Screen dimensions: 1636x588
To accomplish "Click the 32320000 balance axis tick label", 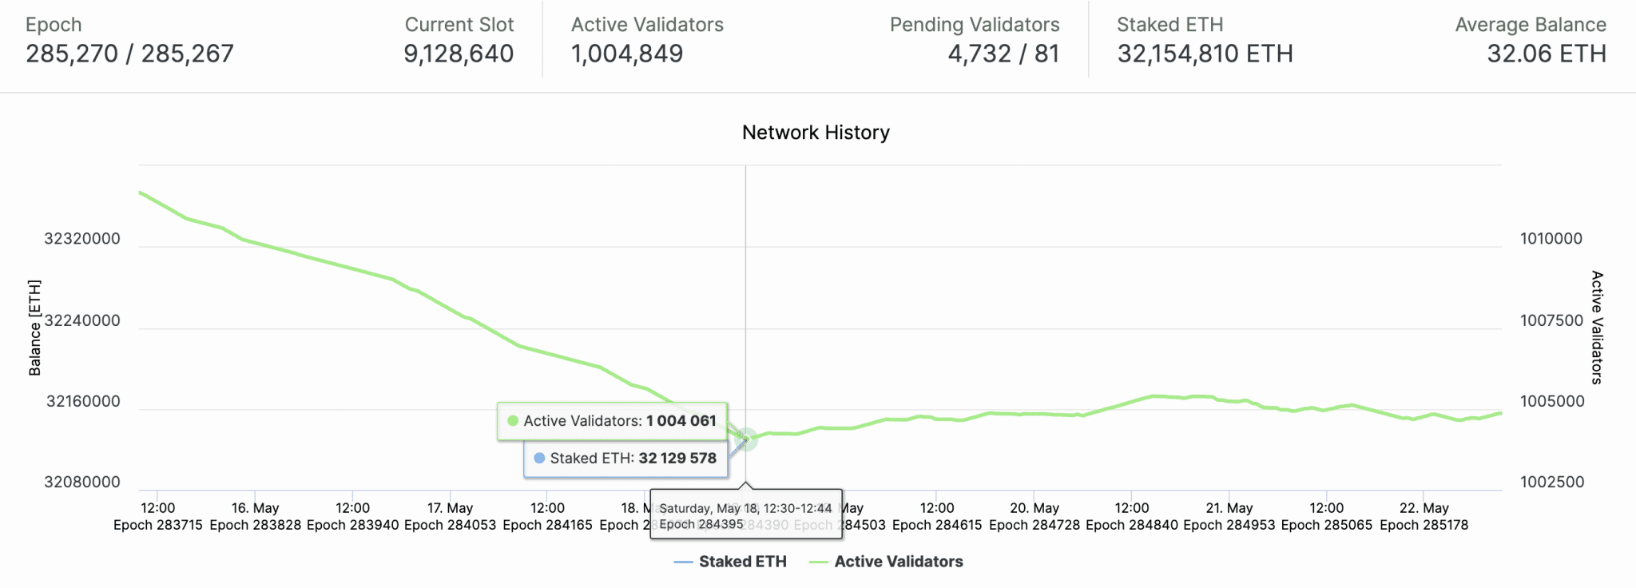I will (82, 239).
